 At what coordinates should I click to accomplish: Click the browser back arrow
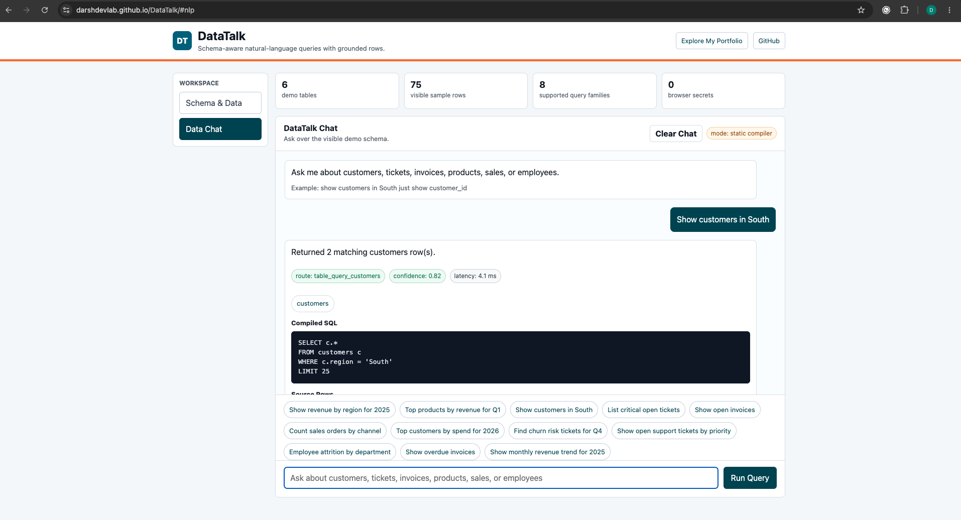click(9, 10)
